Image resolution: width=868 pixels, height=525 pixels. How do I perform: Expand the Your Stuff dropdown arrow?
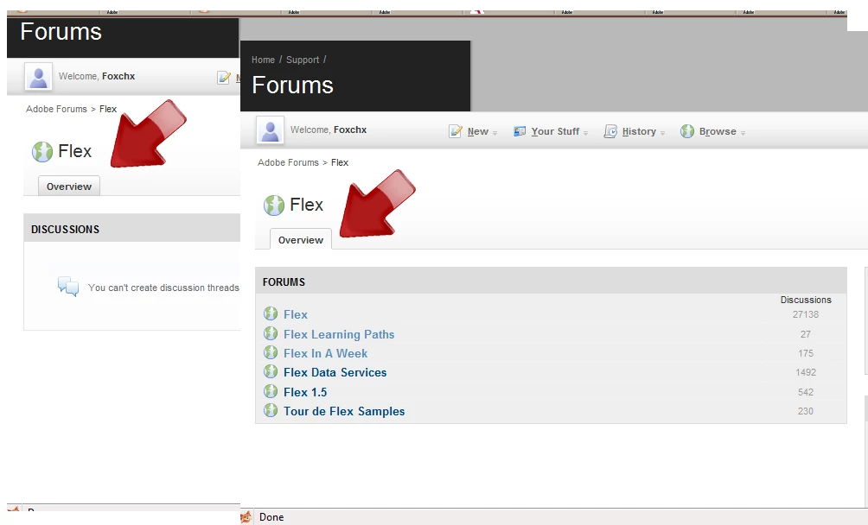[585, 133]
